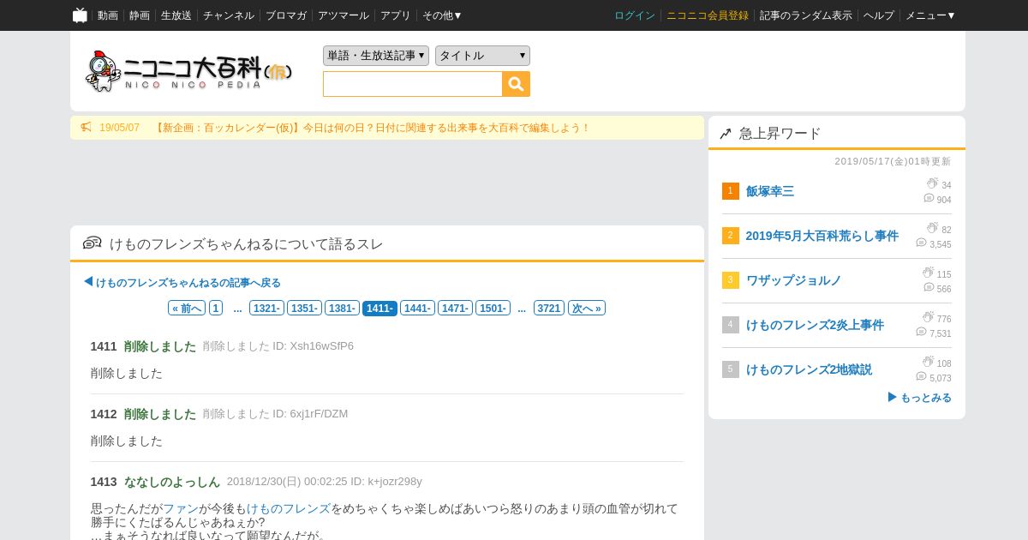
Task: Click the rank 4 gray badge
Action: 730,325
